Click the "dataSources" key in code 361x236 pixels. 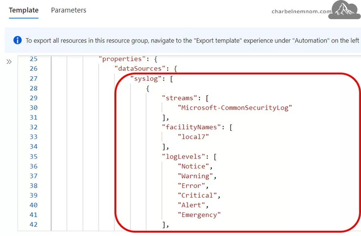(x=140, y=69)
